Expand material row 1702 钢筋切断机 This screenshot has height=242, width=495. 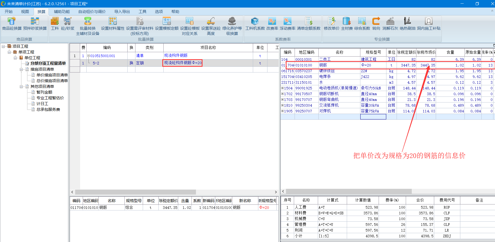coord(282,94)
